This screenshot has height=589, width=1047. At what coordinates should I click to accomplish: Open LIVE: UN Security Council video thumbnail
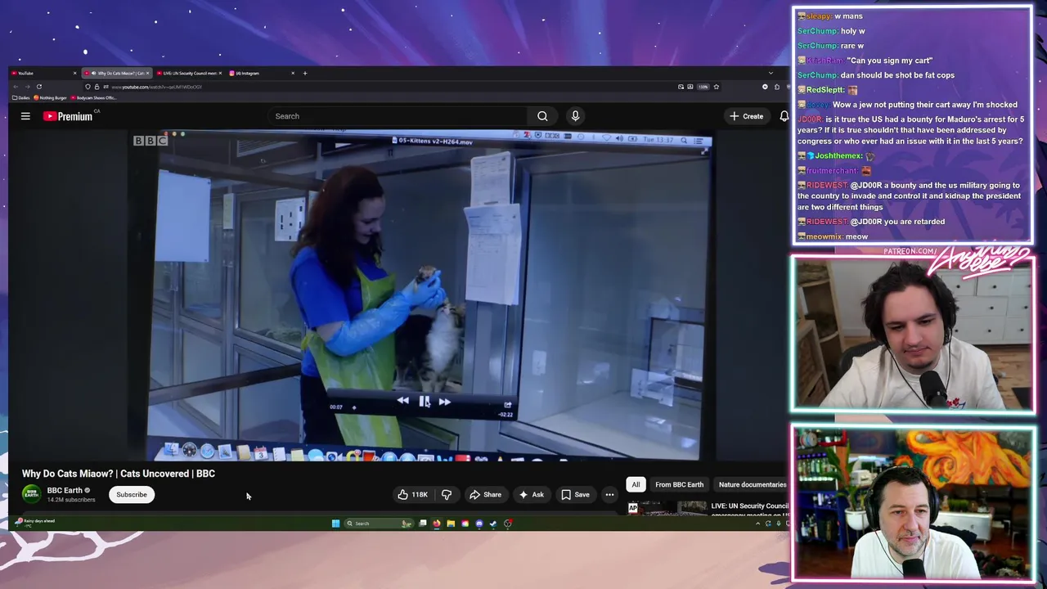click(668, 508)
